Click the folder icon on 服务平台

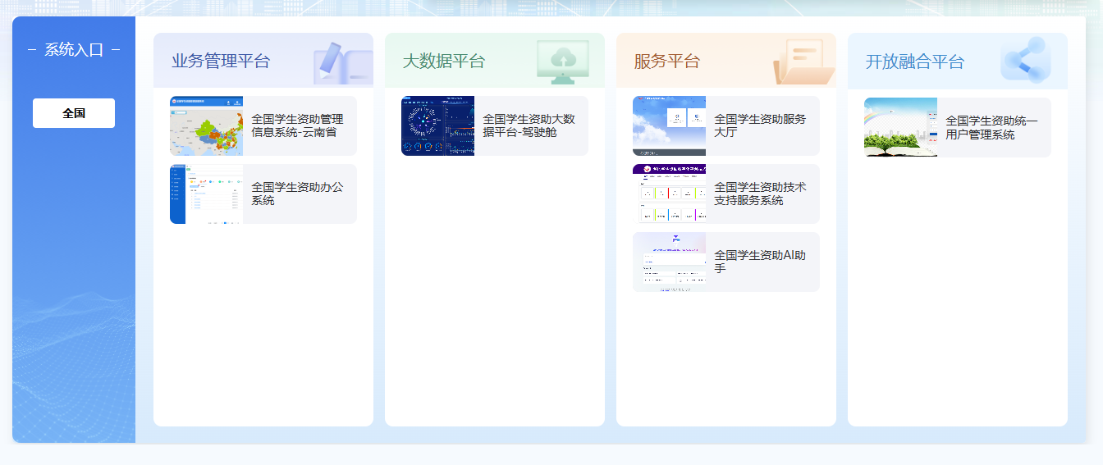click(803, 62)
